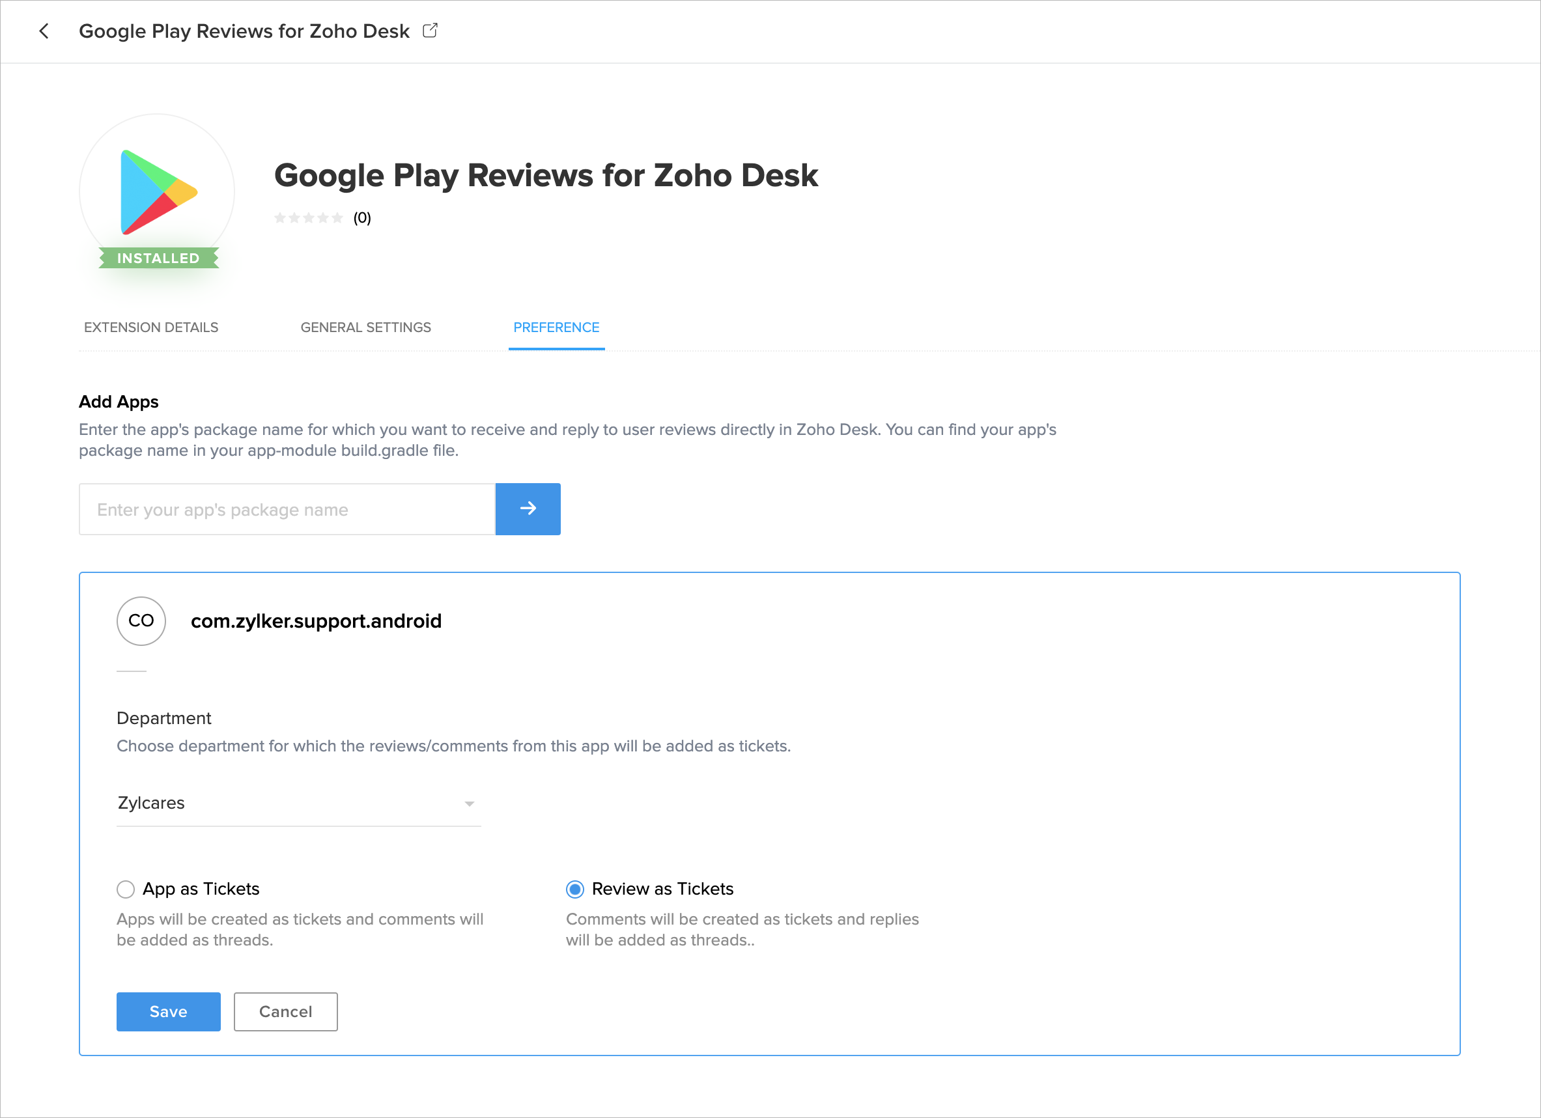Click the Save button

168,1011
